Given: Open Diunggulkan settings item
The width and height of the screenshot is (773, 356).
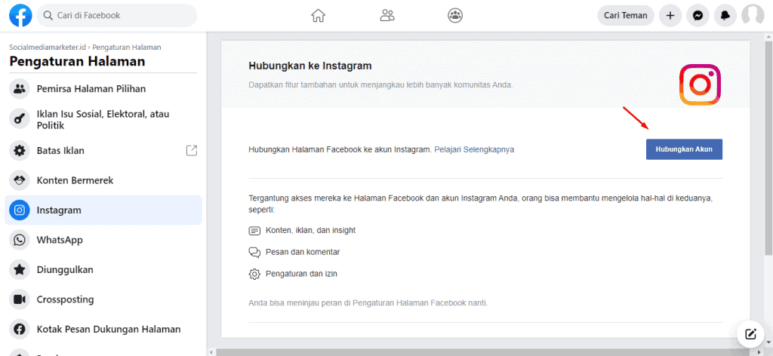Looking at the screenshot, I should click(x=103, y=269).
